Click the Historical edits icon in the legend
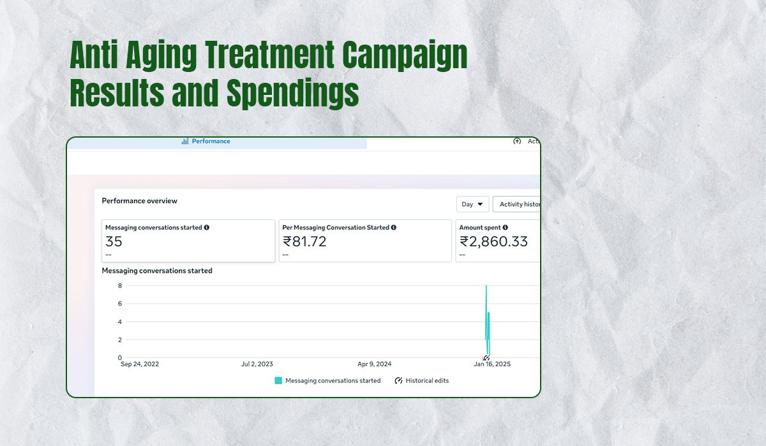This screenshot has width=766, height=446. 399,380
